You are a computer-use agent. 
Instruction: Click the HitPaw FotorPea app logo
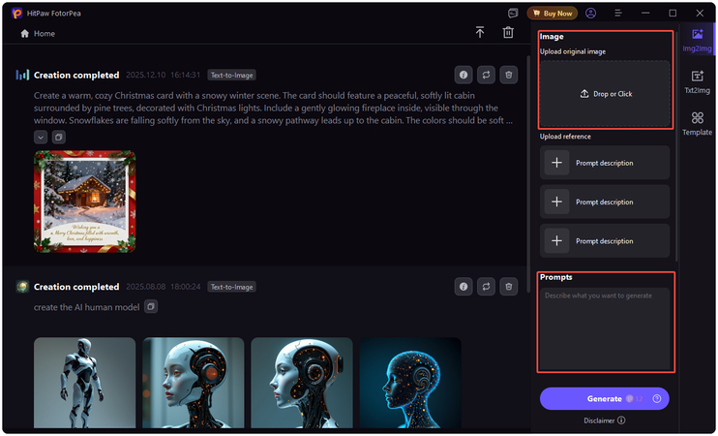(x=17, y=14)
